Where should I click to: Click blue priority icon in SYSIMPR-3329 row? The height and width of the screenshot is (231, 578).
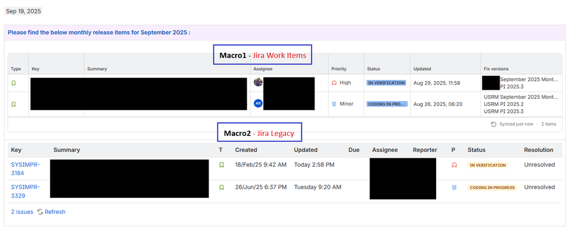tap(454, 188)
